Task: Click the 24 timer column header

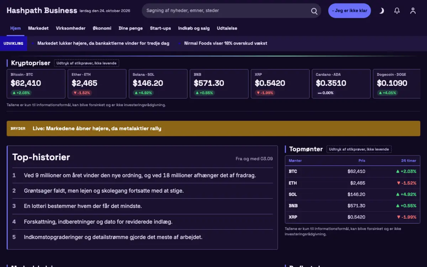Action: (409, 161)
